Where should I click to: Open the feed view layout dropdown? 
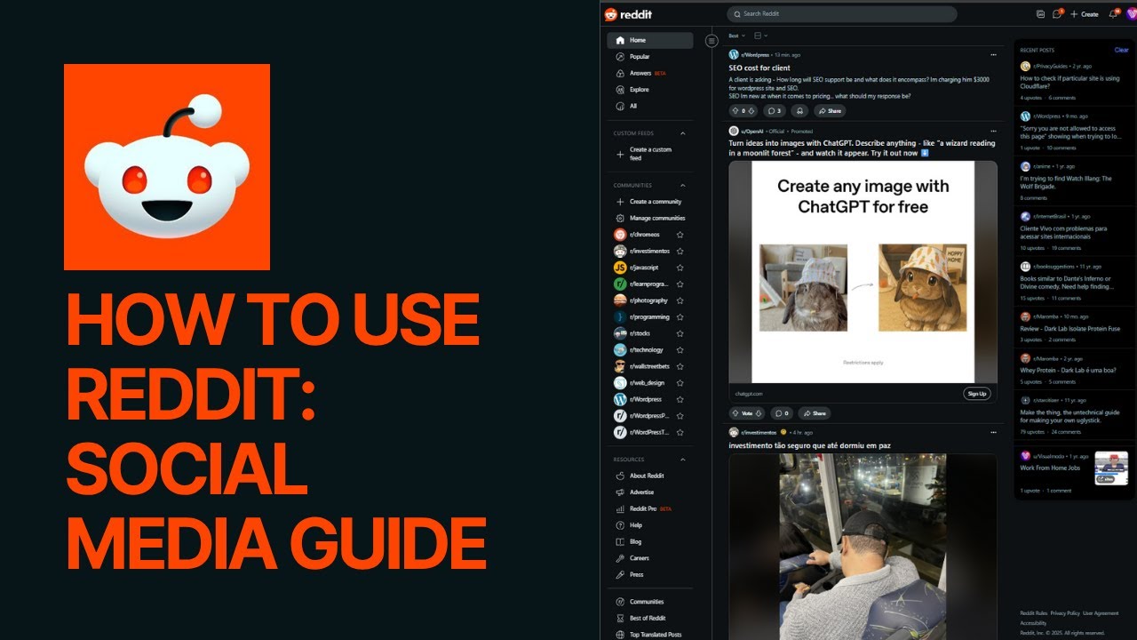click(760, 36)
